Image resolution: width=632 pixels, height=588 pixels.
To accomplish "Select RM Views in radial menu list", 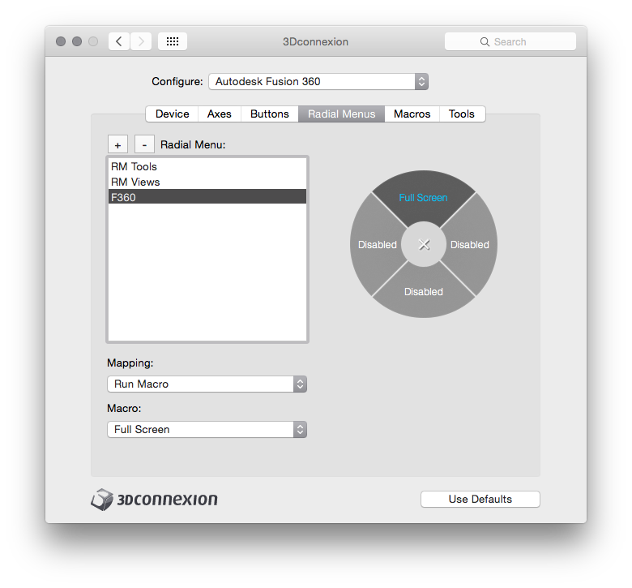I will [207, 182].
